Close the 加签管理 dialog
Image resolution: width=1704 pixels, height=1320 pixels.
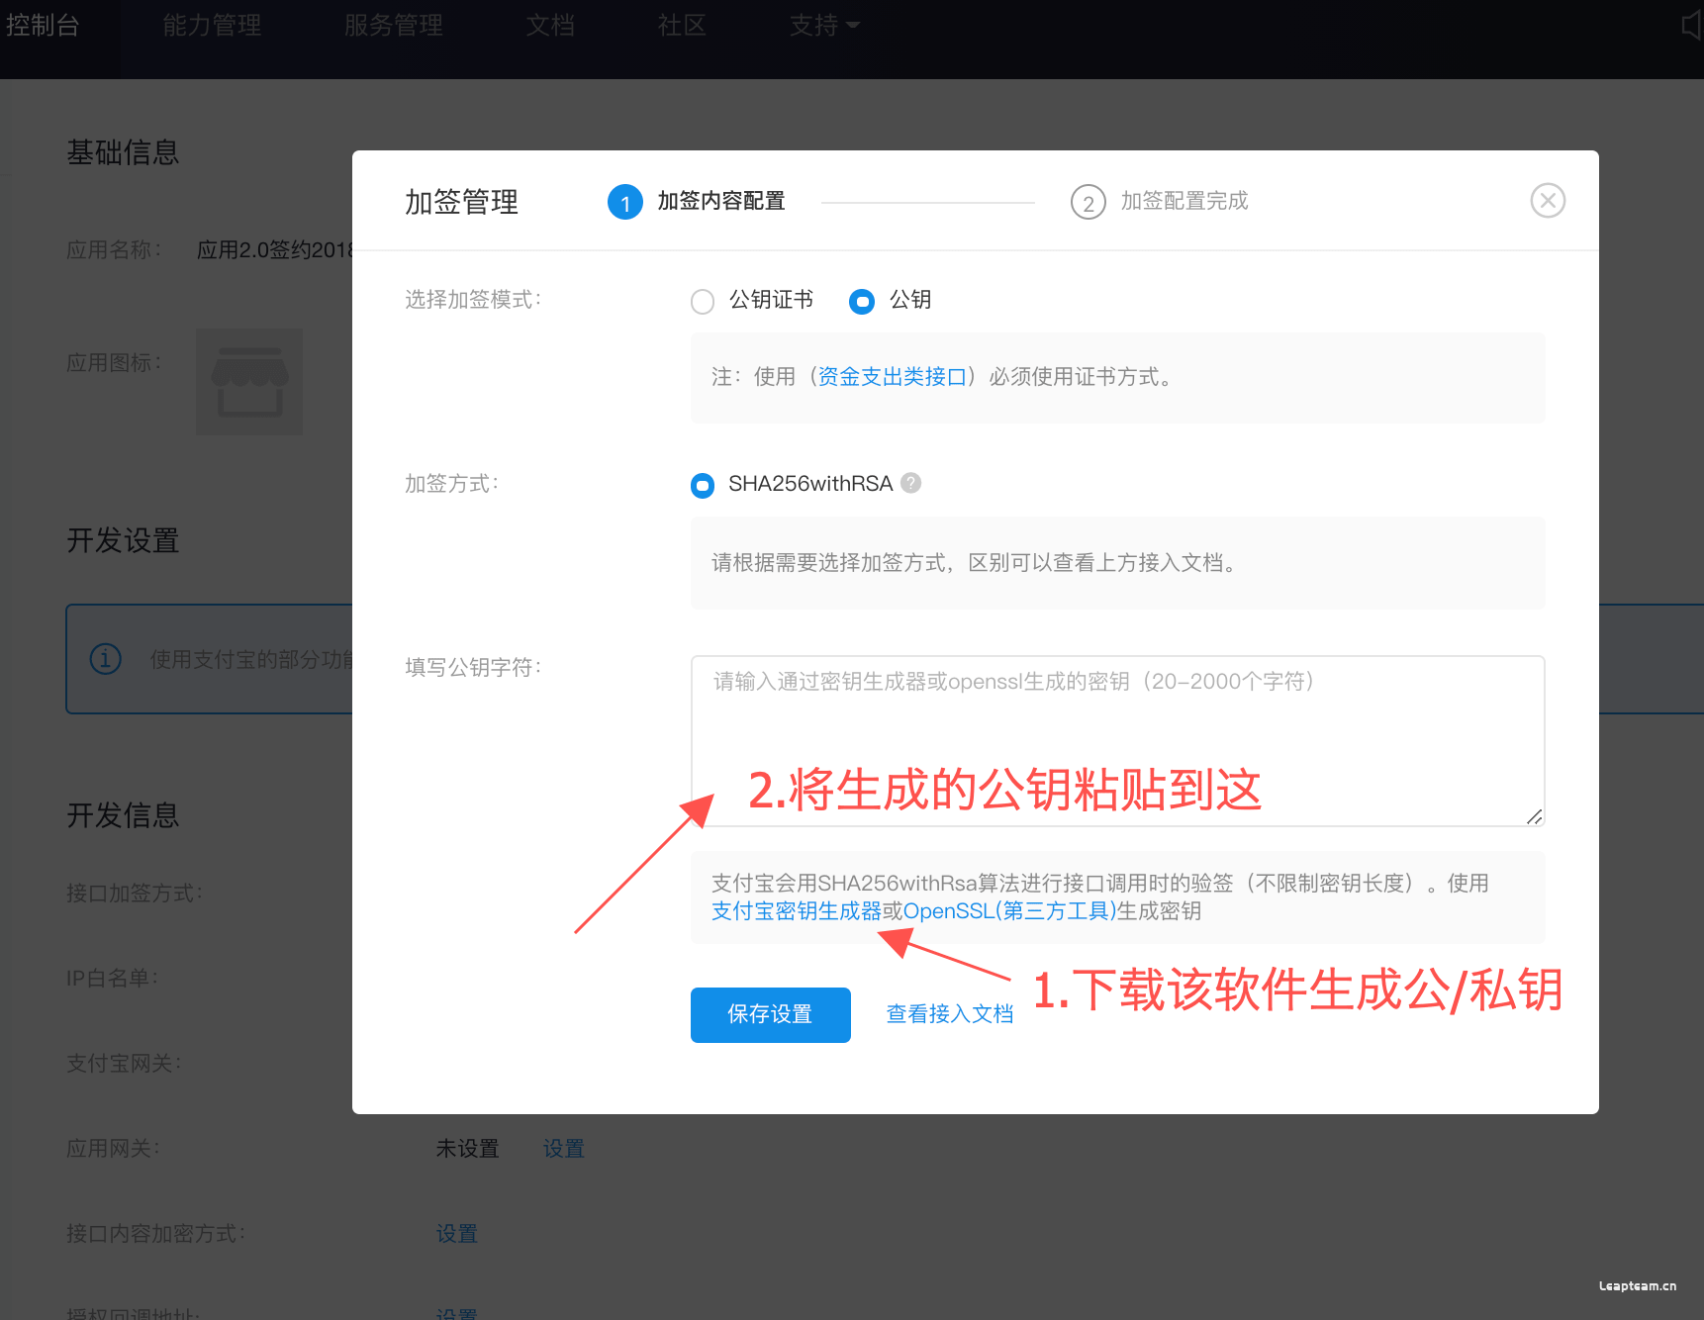(1547, 201)
